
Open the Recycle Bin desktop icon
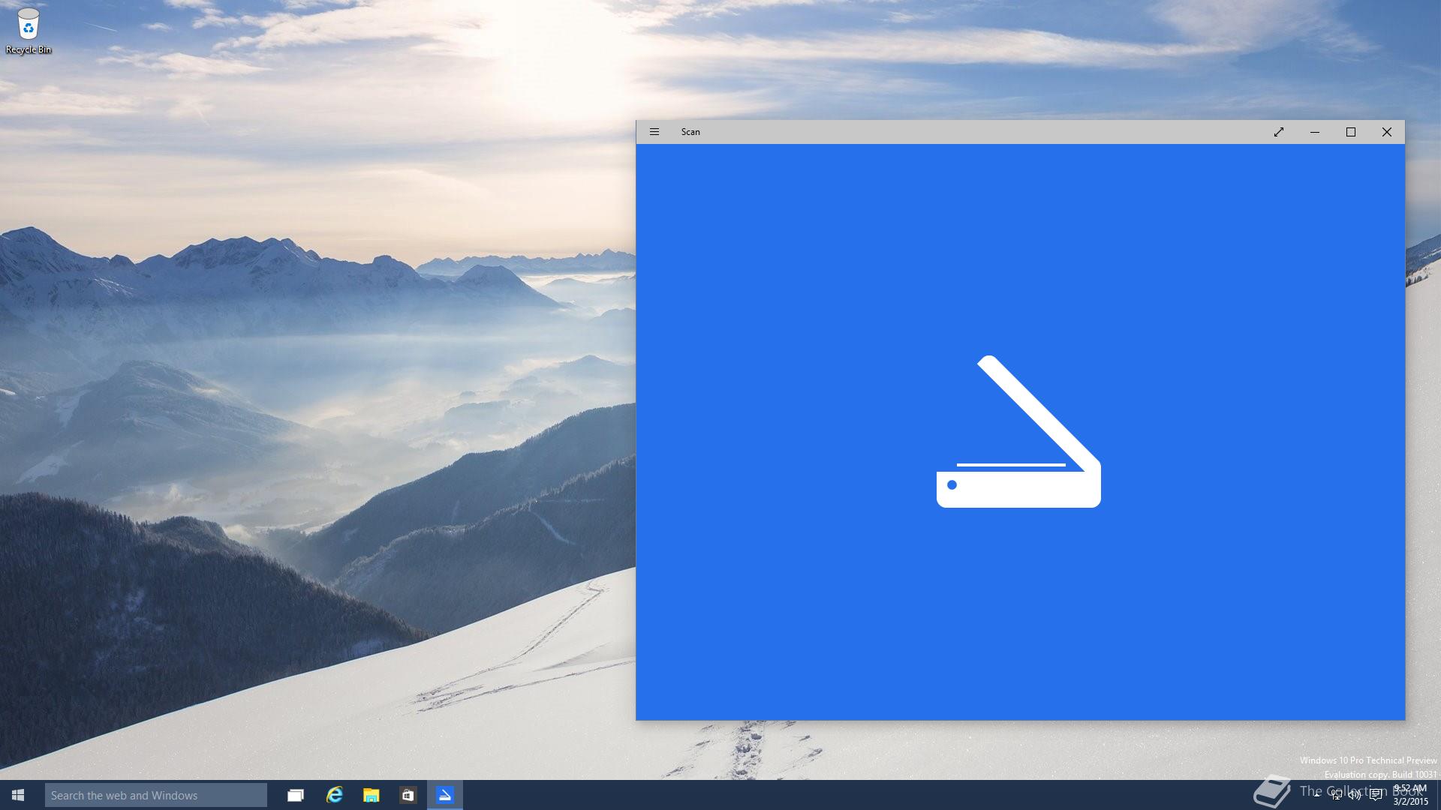29,31
